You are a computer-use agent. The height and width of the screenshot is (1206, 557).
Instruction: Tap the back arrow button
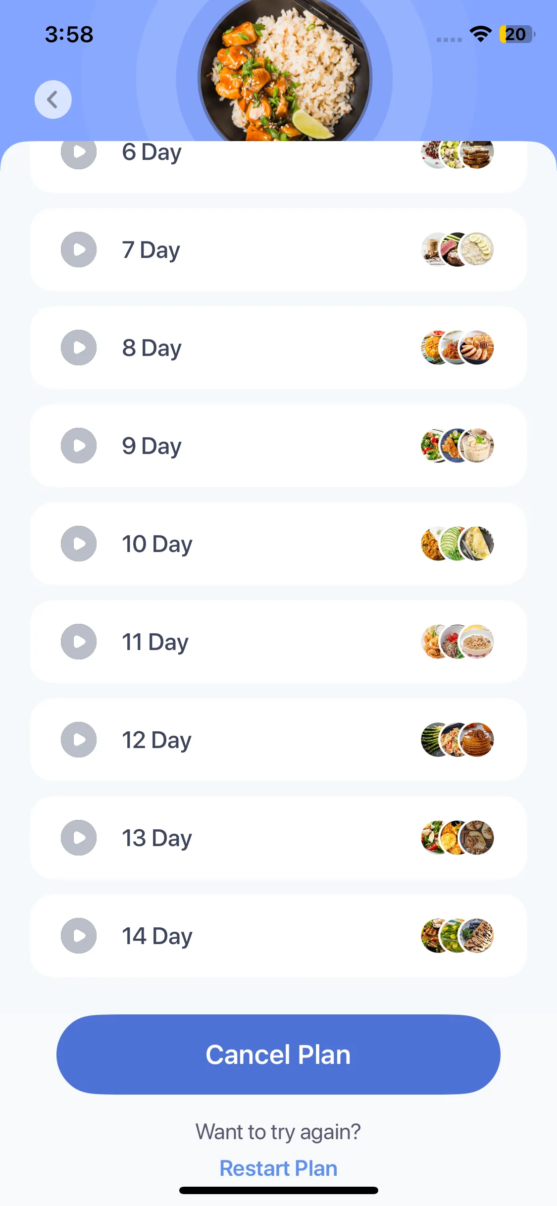tap(53, 100)
